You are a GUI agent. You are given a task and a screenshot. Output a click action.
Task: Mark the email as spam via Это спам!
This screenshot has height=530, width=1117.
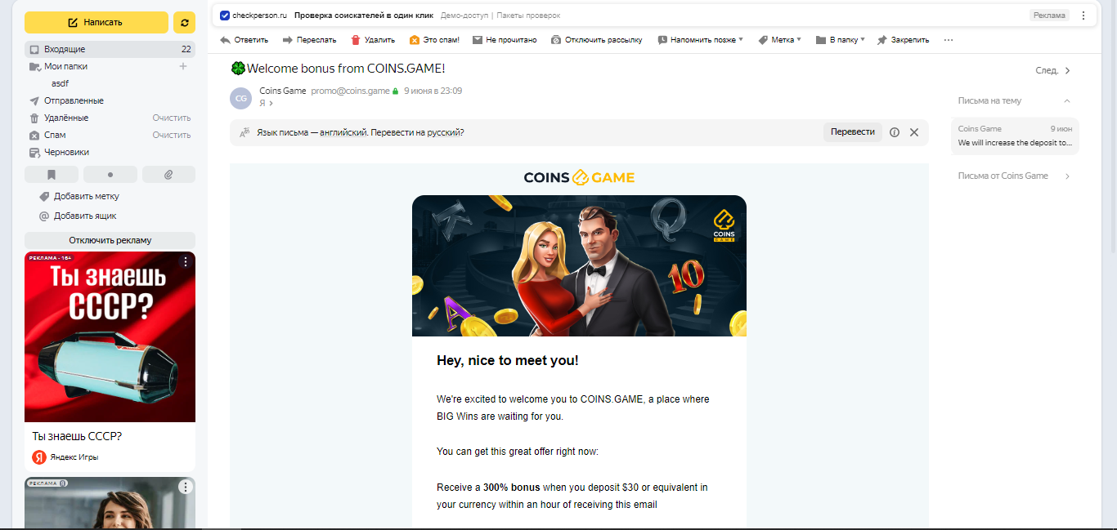(x=434, y=39)
